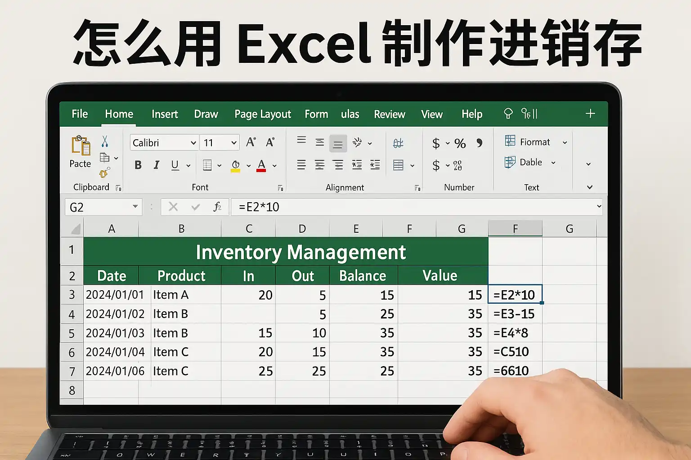The image size is (691, 460).
Task: Open the Page Layout tab
Action: 263,115
